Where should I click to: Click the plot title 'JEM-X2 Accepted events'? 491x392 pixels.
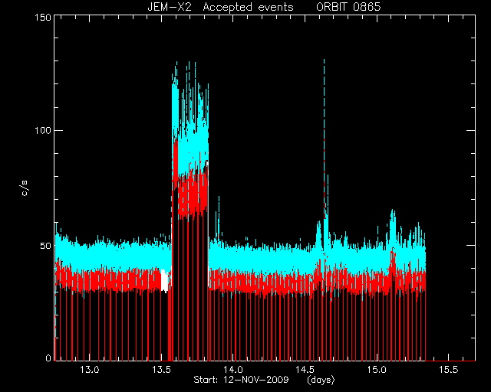(220, 7)
